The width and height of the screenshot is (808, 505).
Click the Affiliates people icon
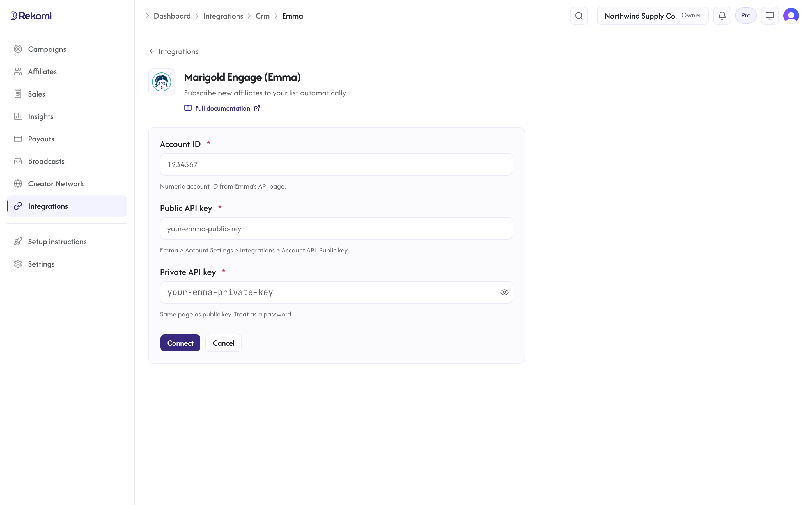point(18,72)
